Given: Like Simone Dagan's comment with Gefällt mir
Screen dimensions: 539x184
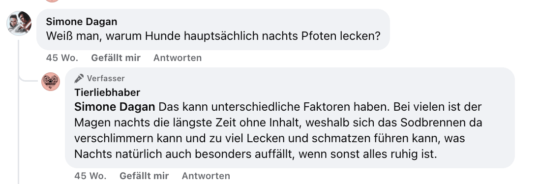Looking at the screenshot, I should pyautogui.click(x=116, y=58).
